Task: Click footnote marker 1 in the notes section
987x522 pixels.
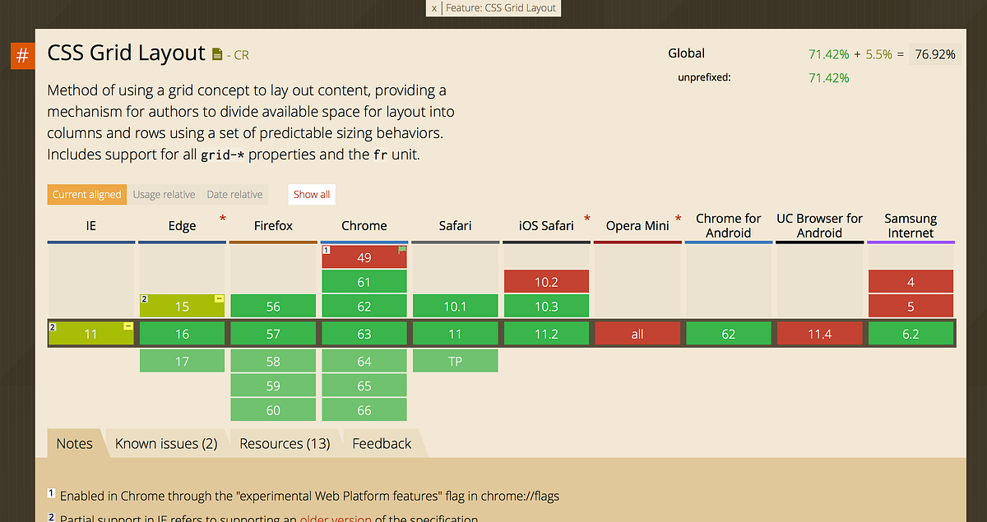Action: point(51,492)
